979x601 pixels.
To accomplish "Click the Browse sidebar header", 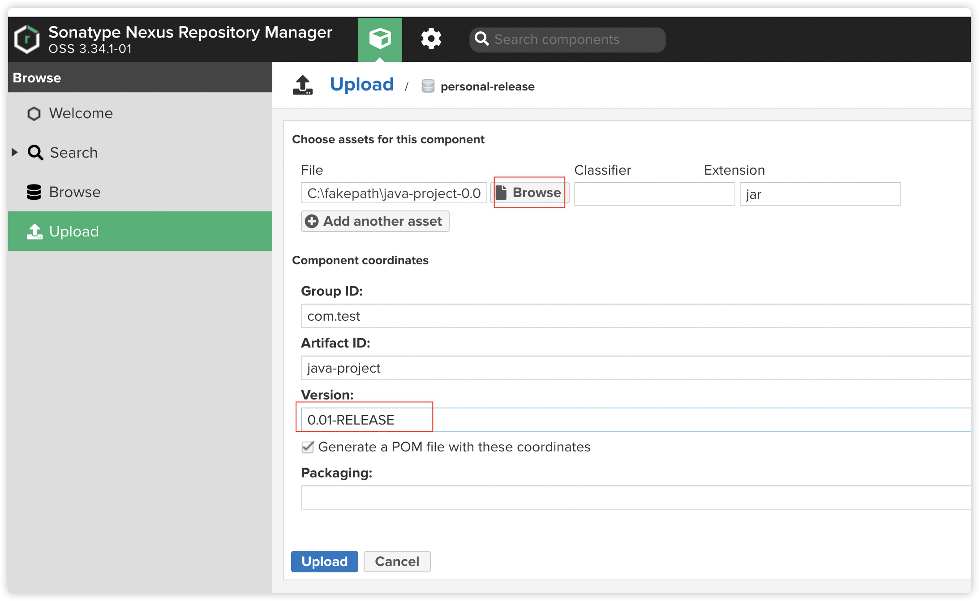I will [x=140, y=77].
